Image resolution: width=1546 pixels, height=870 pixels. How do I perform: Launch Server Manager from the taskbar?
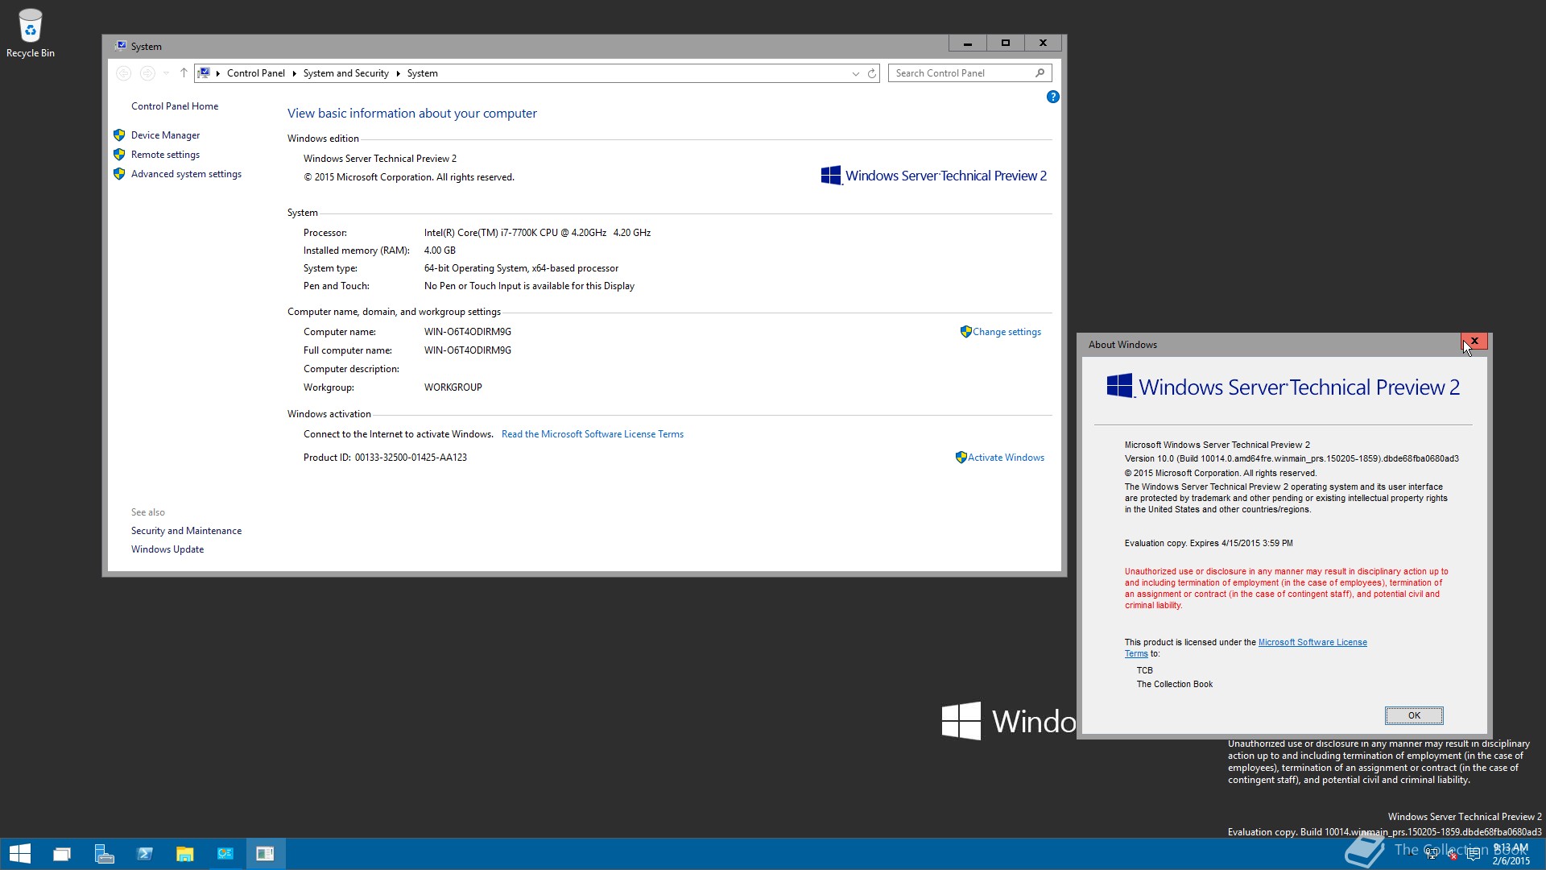104,854
